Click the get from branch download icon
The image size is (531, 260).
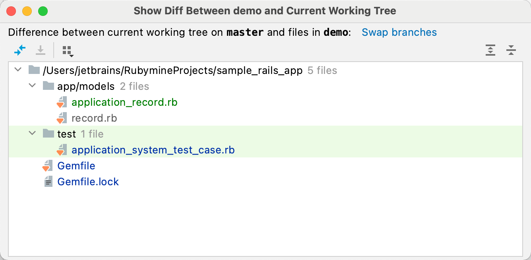pyautogui.click(x=40, y=50)
